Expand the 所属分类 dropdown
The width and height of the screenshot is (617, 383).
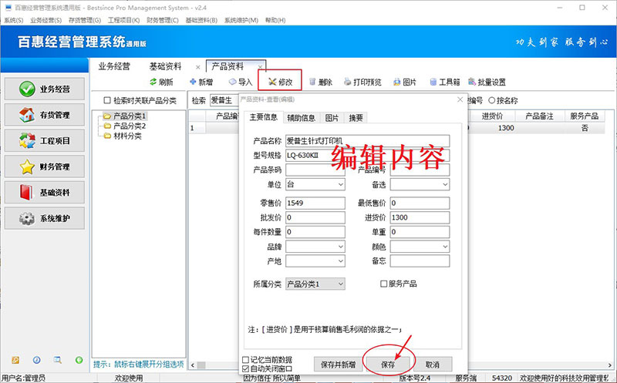click(340, 284)
